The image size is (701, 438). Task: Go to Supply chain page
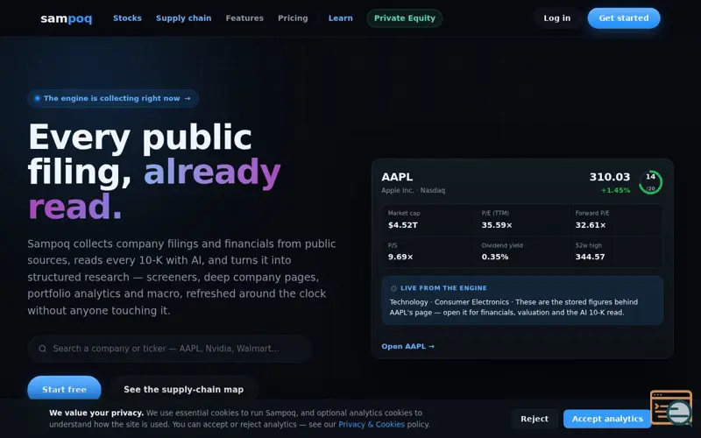(x=184, y=18)
